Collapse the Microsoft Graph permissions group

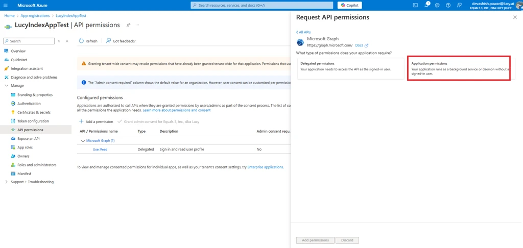pos(83,141)
